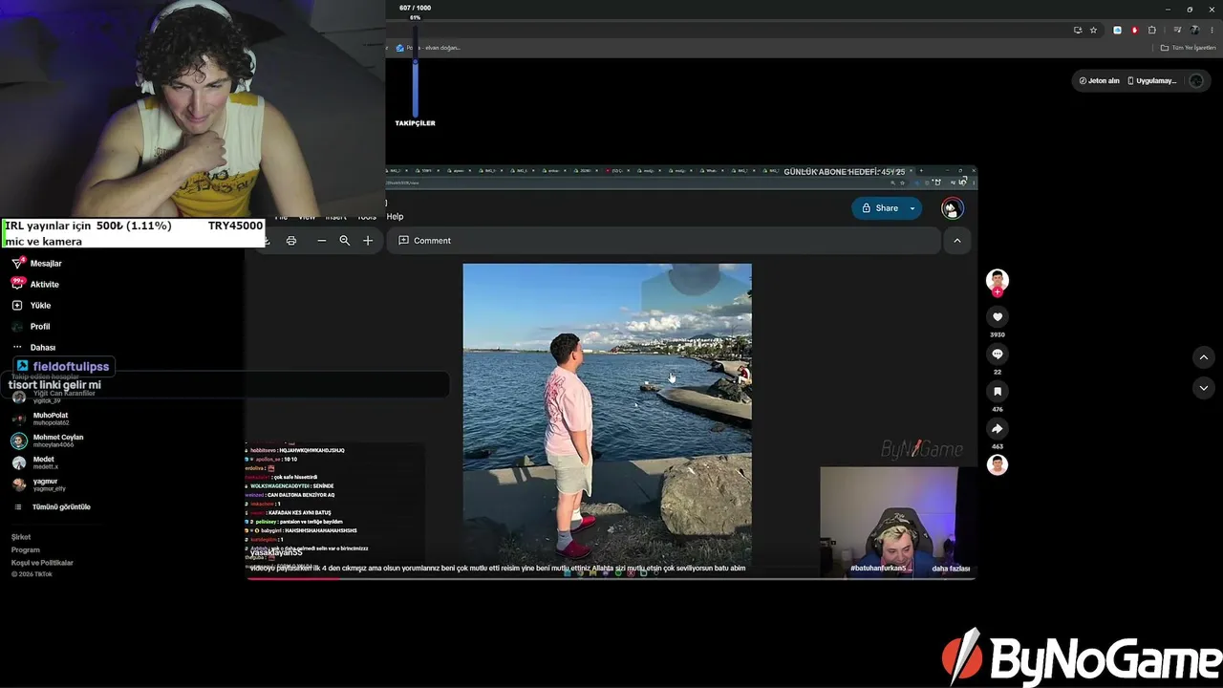
Task: Open Mehmet Ceylan's followed account
Action: pyautogui.click(x=47, y=441)
